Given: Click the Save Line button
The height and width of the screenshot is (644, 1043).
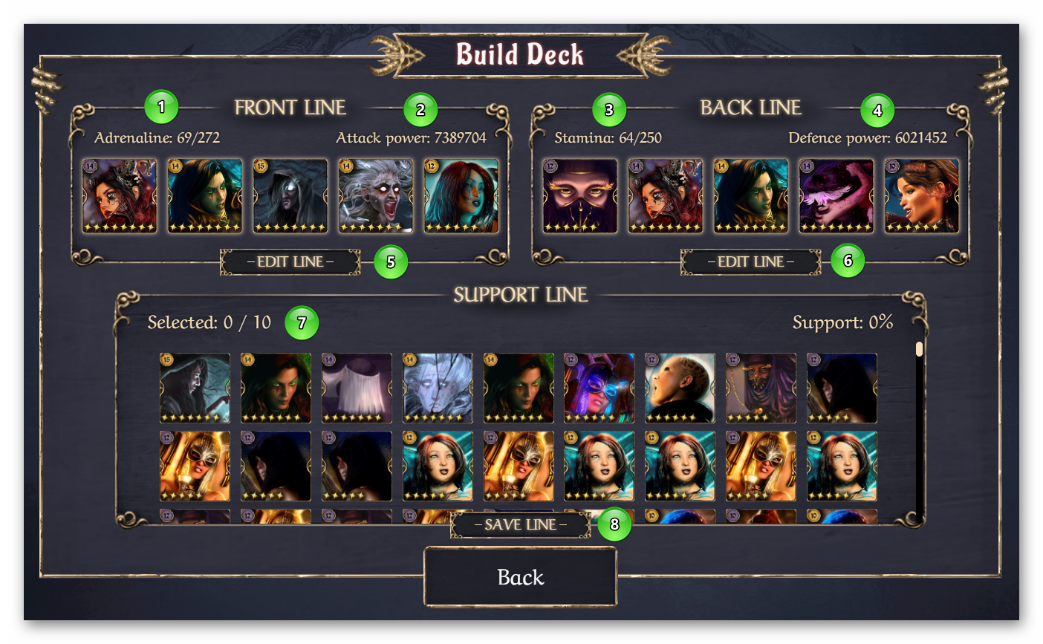Looking at the screenshot, I should (x=521, y=525).
